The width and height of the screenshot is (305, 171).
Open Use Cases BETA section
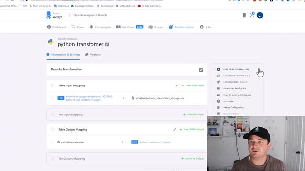pos(130,27)
